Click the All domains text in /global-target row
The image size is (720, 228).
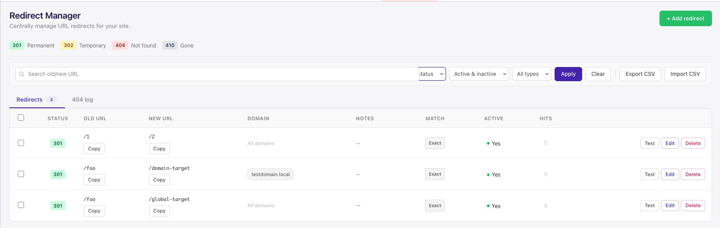[x=261, y=205]
